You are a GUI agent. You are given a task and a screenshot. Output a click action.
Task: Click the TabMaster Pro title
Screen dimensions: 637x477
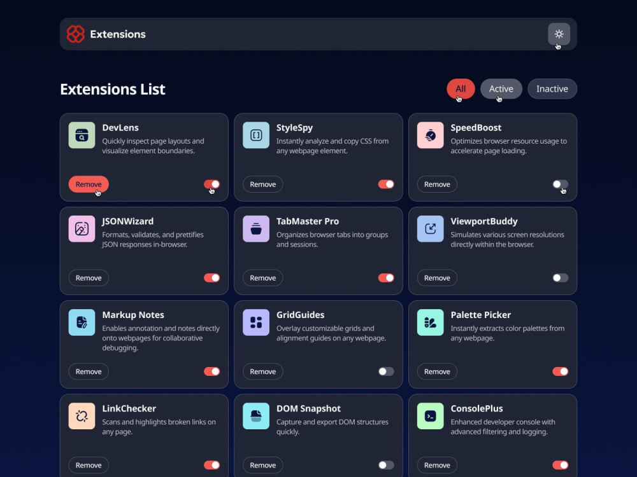click(308, 221)
